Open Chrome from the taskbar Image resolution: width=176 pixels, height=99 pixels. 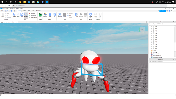coord(20,2)
